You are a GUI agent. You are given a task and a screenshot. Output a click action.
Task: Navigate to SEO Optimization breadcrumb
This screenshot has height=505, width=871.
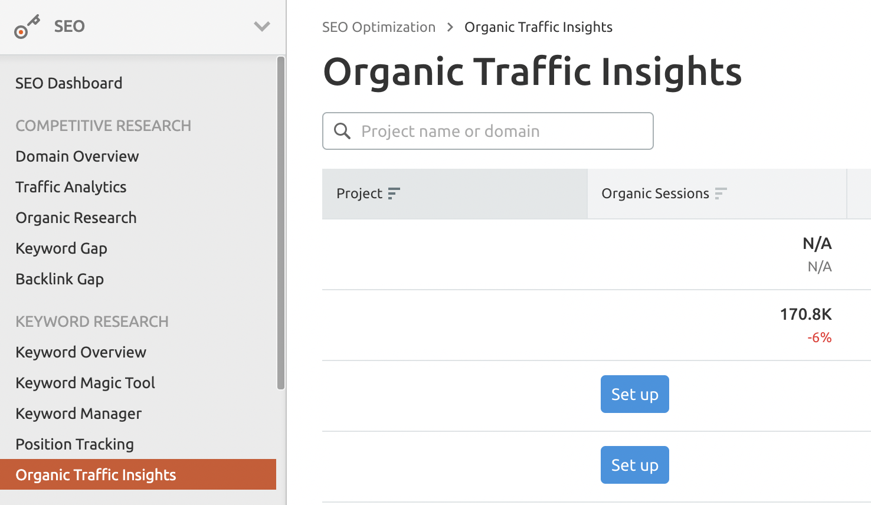(379, 27)
